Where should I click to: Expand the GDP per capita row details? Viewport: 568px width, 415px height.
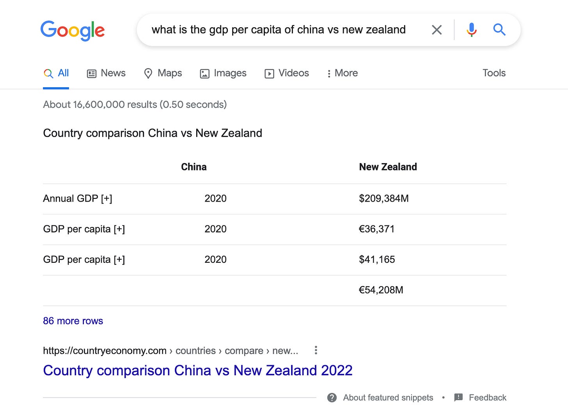click(120, 229)
